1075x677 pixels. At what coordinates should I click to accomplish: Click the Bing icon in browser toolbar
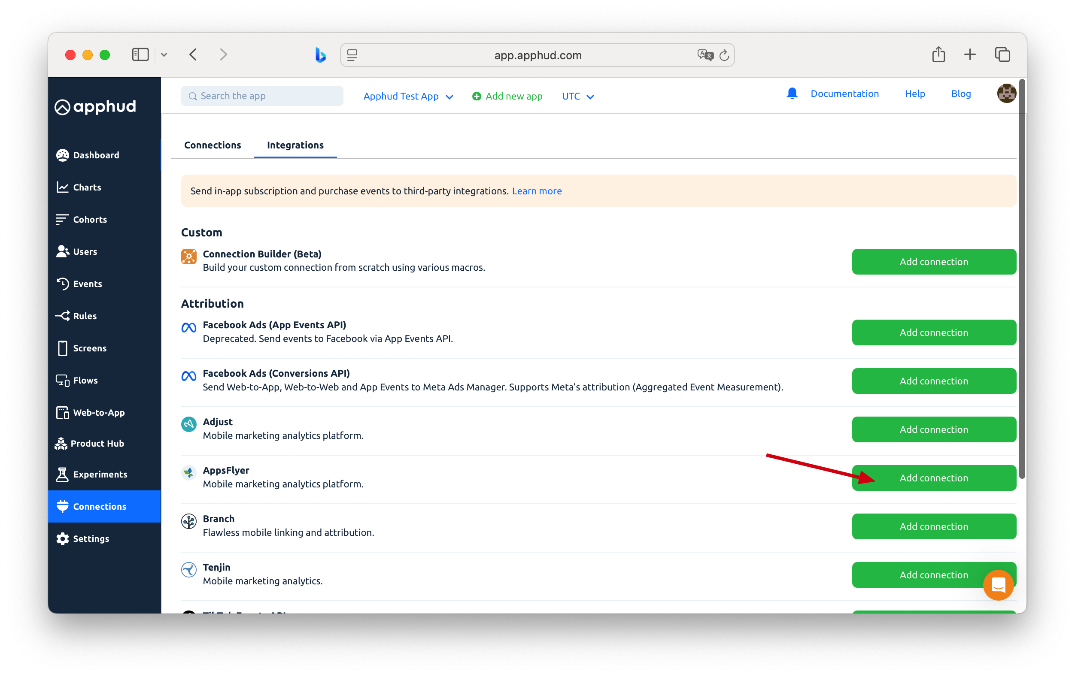click(320, 55)
